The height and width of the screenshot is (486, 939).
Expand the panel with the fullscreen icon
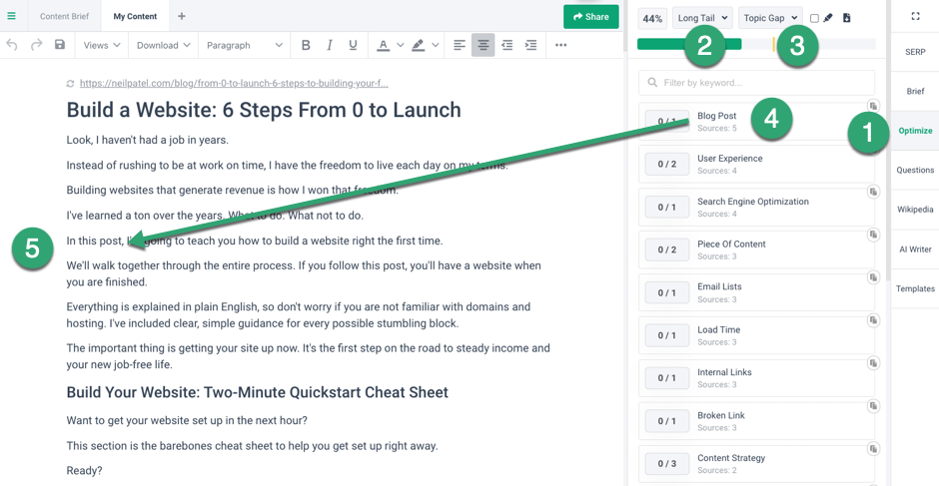point(915,16)
